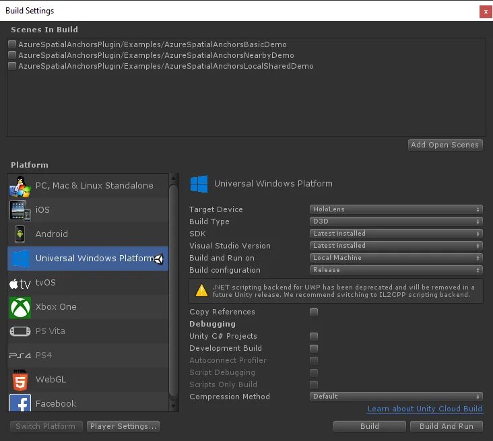Screen dimensions: 493x441
Task: Click the .NET scripting backend deprecation warning text
Action: point(343,291)
